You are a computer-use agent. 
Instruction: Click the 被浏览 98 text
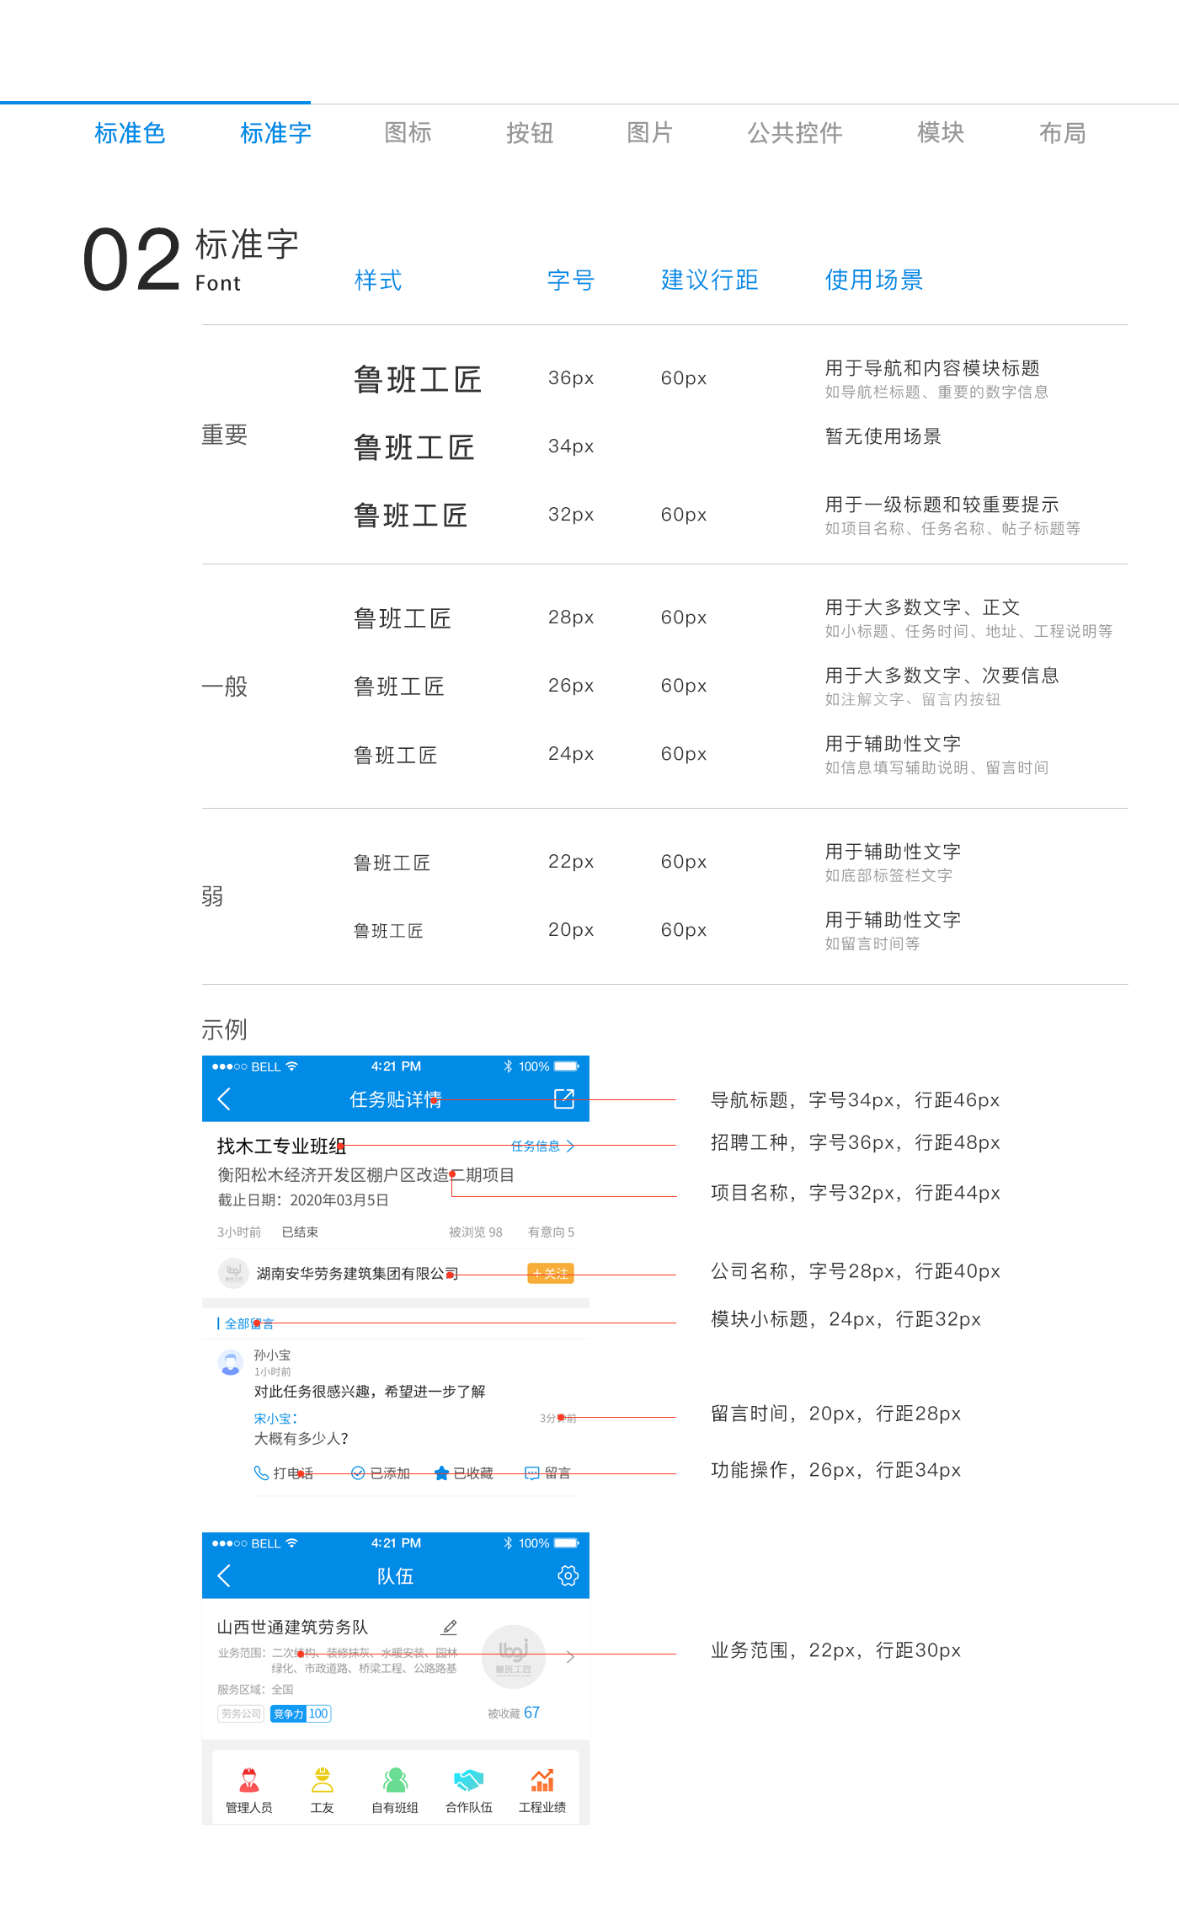click(476, 1232)
